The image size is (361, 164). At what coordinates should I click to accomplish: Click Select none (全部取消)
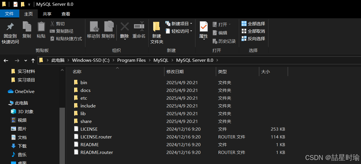(x=253, y=31)
